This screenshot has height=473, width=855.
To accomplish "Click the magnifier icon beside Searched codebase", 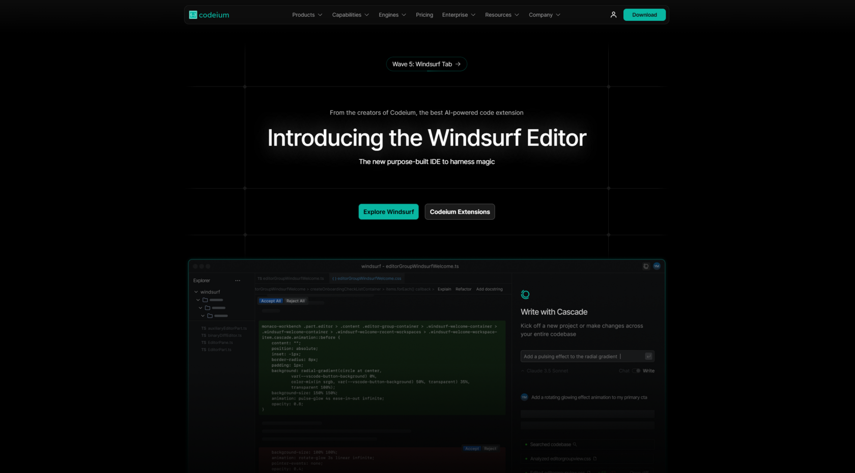I will tap(575, 445).
